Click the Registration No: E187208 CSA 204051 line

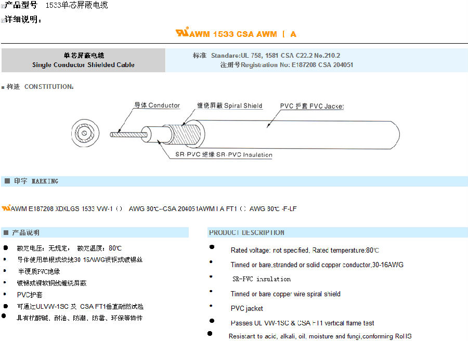click(287, 65)
